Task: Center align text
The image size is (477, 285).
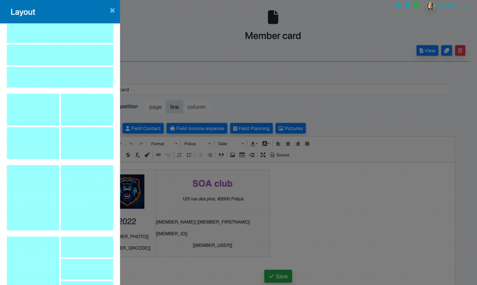Action: click(288, 144)
